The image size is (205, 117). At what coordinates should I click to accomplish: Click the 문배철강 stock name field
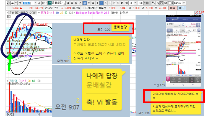(x=58, y=3)
